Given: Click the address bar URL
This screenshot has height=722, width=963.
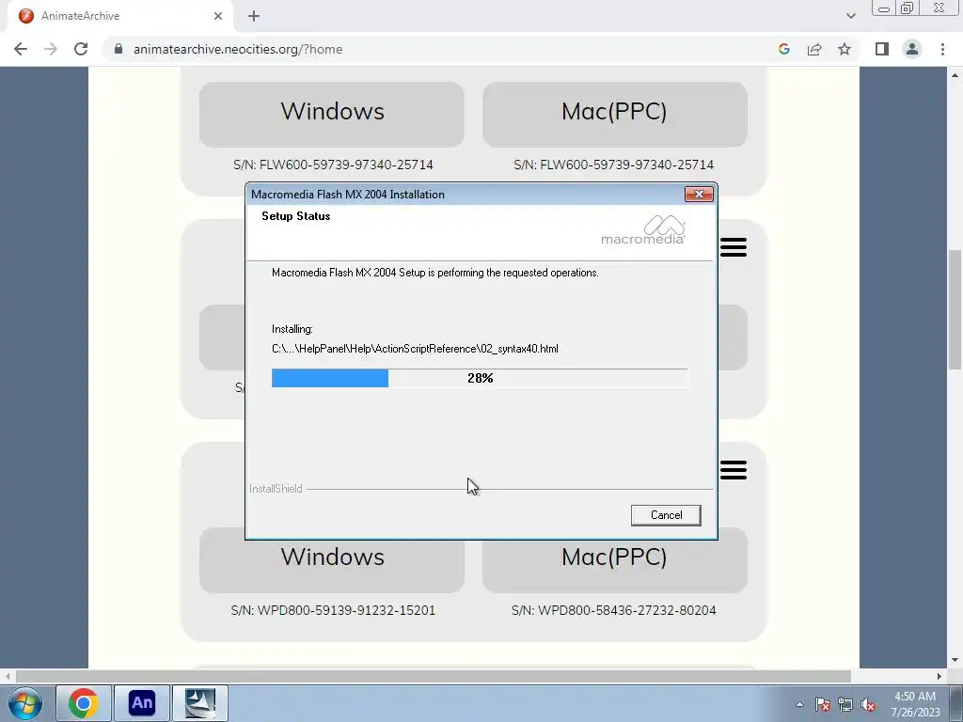Looking at the screenshot, I should pos(238,49).
